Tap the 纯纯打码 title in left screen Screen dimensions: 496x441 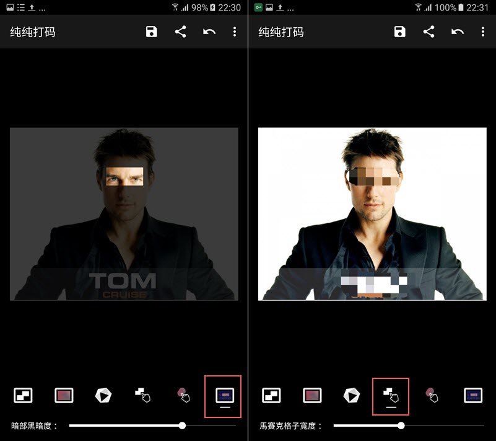coord(33,32)
